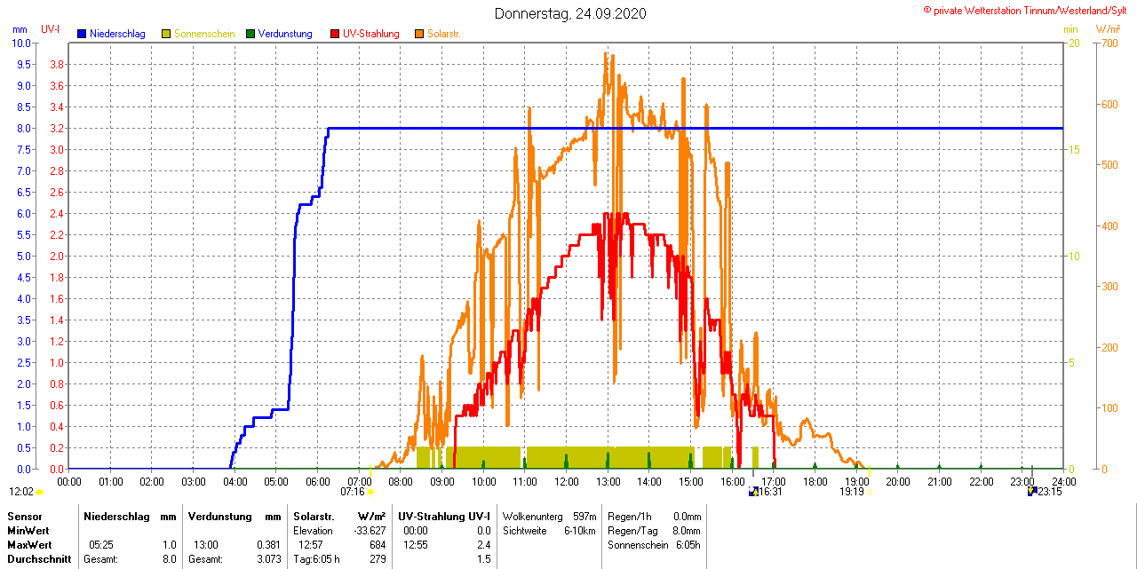The width and height of the screenshot is (1137, 569).
Task: Click the 06:00 tick on the time axis
Action: coord(318,481)
